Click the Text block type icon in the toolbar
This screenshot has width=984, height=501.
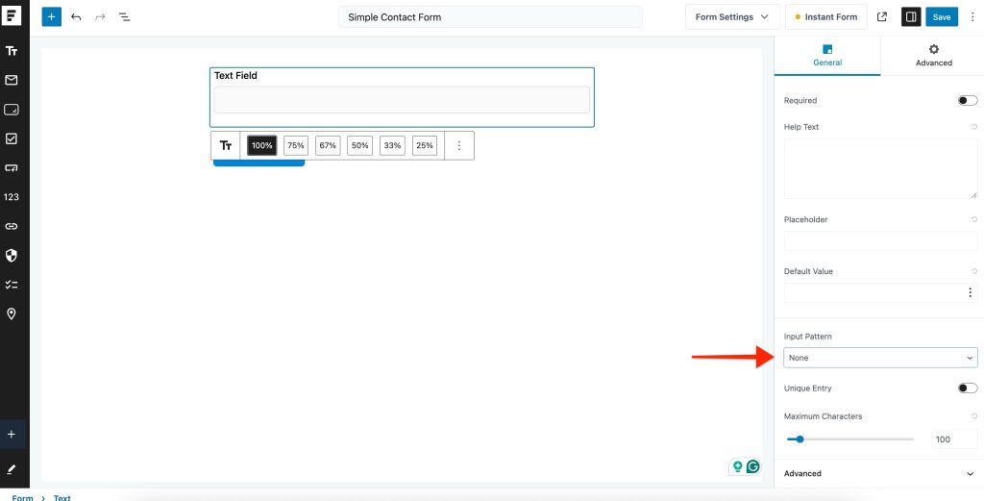coord(226,145)
